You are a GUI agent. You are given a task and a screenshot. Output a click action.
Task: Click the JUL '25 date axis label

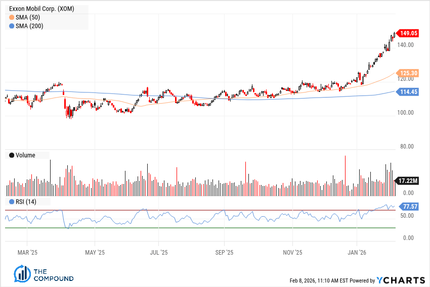[159, 253]
